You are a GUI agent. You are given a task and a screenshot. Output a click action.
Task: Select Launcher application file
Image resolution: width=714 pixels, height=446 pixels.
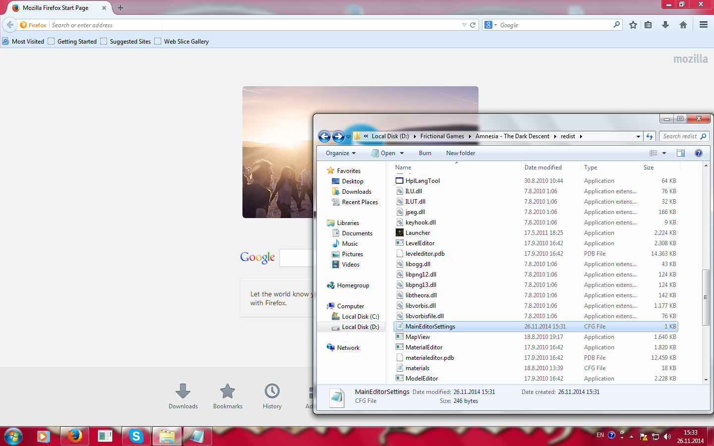point(418,233)
